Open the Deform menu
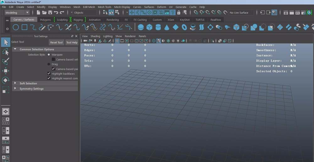The image size is (314, 162). coord(162,7)
